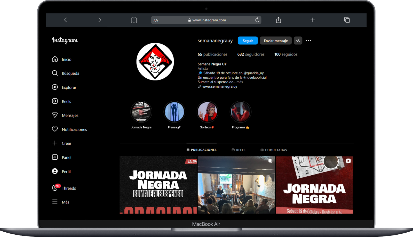
Task: Open the Sorteos story highlight
Action: (x=207, y=112)
